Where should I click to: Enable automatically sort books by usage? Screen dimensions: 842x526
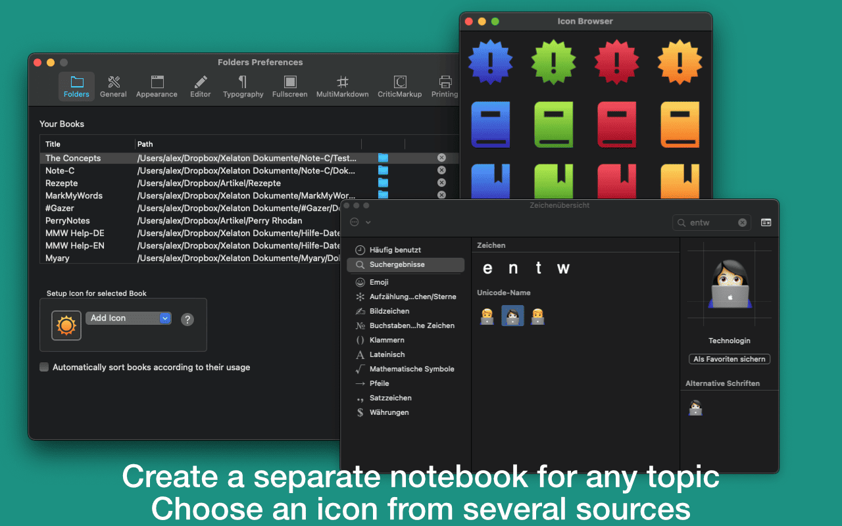[x=44, y=368]
